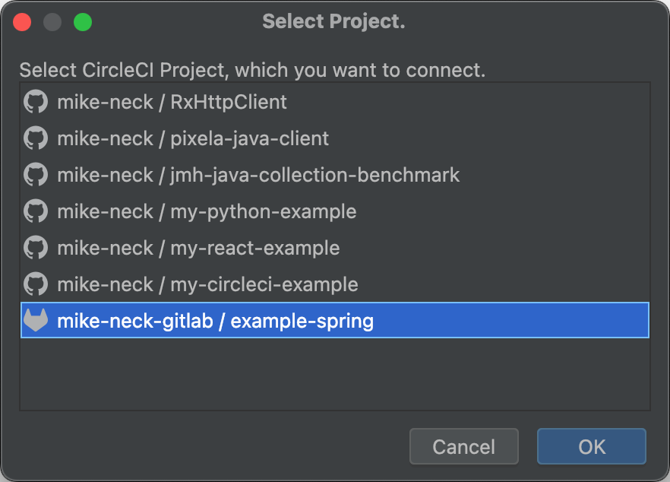
Task: Click empty area below project list
Action: tap(335, 374)
